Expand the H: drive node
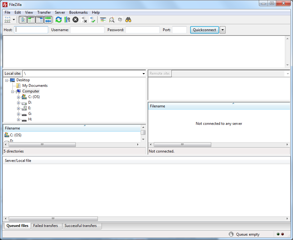293x240 pixels. (x=19, y=120)
